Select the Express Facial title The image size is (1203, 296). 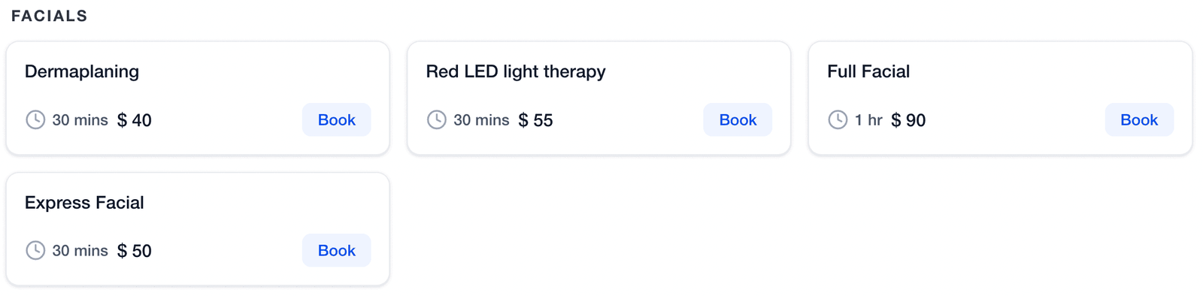click(84, 202)
